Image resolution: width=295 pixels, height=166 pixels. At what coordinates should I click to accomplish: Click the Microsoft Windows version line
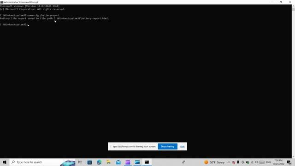pos(29,6)
